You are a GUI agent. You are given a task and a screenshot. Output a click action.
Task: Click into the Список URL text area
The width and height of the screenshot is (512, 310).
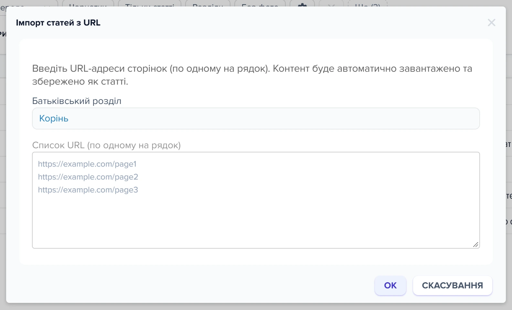(256, 200)
